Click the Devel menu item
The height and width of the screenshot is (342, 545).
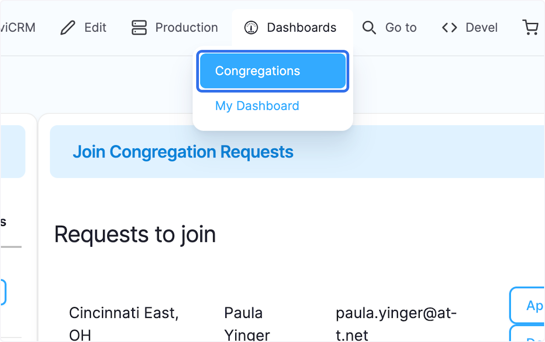[481, 27]
